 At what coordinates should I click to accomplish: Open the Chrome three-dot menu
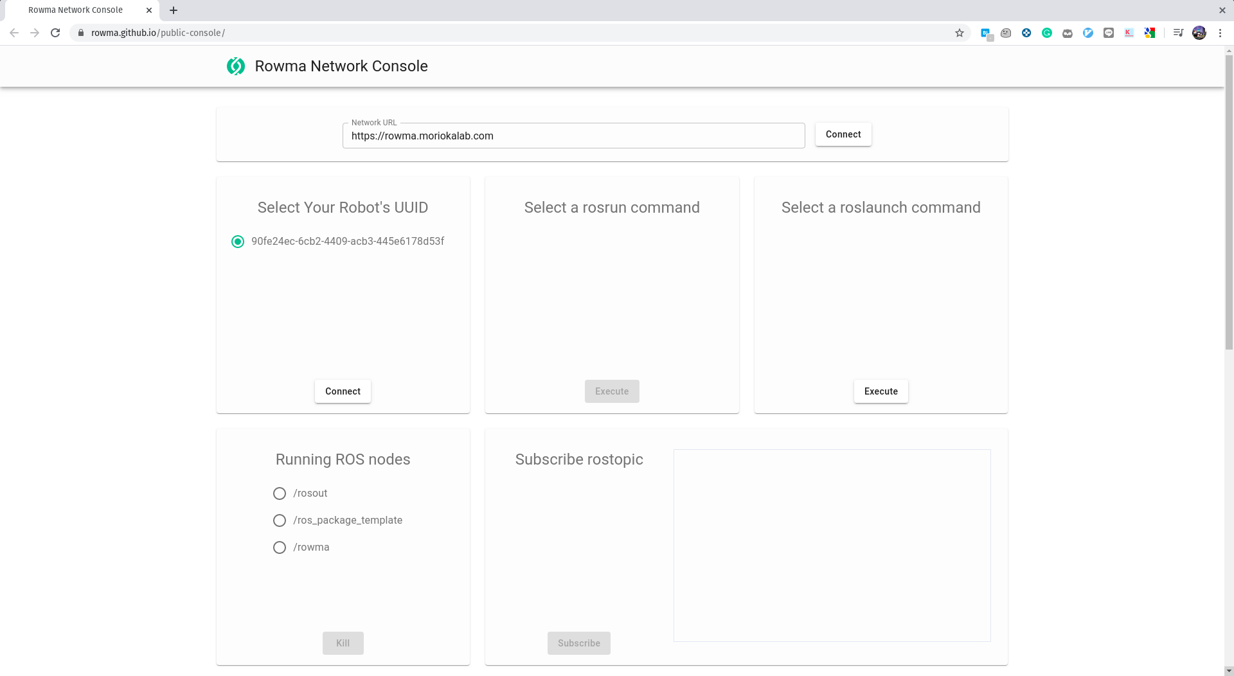1220,33
